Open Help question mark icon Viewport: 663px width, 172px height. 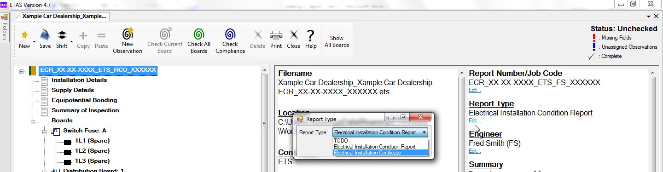(x=311, y=39)
